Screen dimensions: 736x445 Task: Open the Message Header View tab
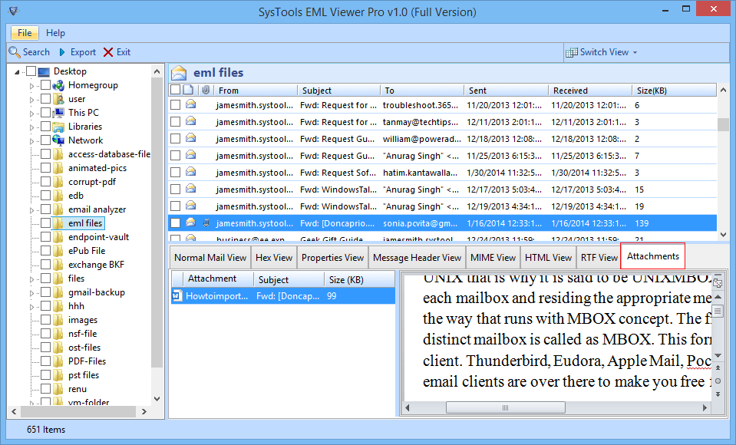(418, 257)
